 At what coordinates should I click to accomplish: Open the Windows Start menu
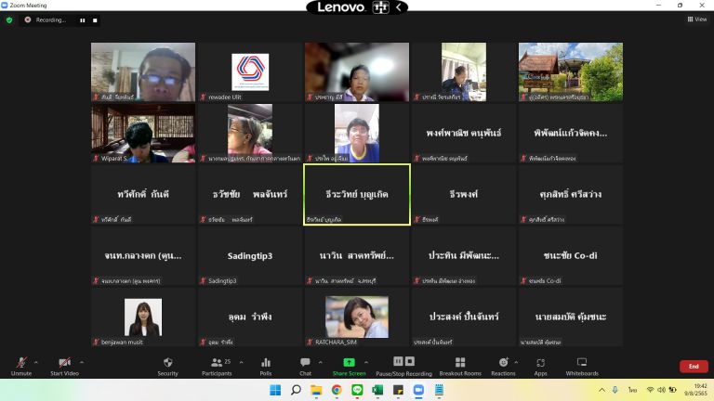[275, 390]
